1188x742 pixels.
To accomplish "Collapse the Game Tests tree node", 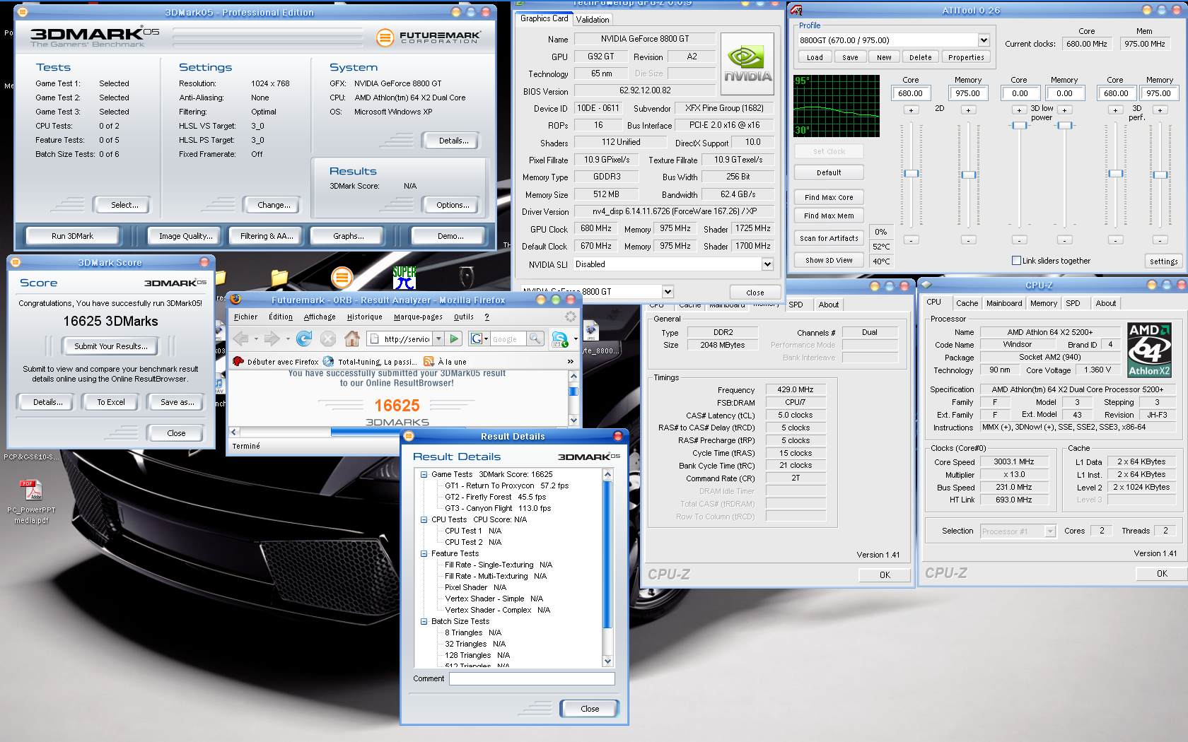I will pyautogui.click(x=424, y=475).
